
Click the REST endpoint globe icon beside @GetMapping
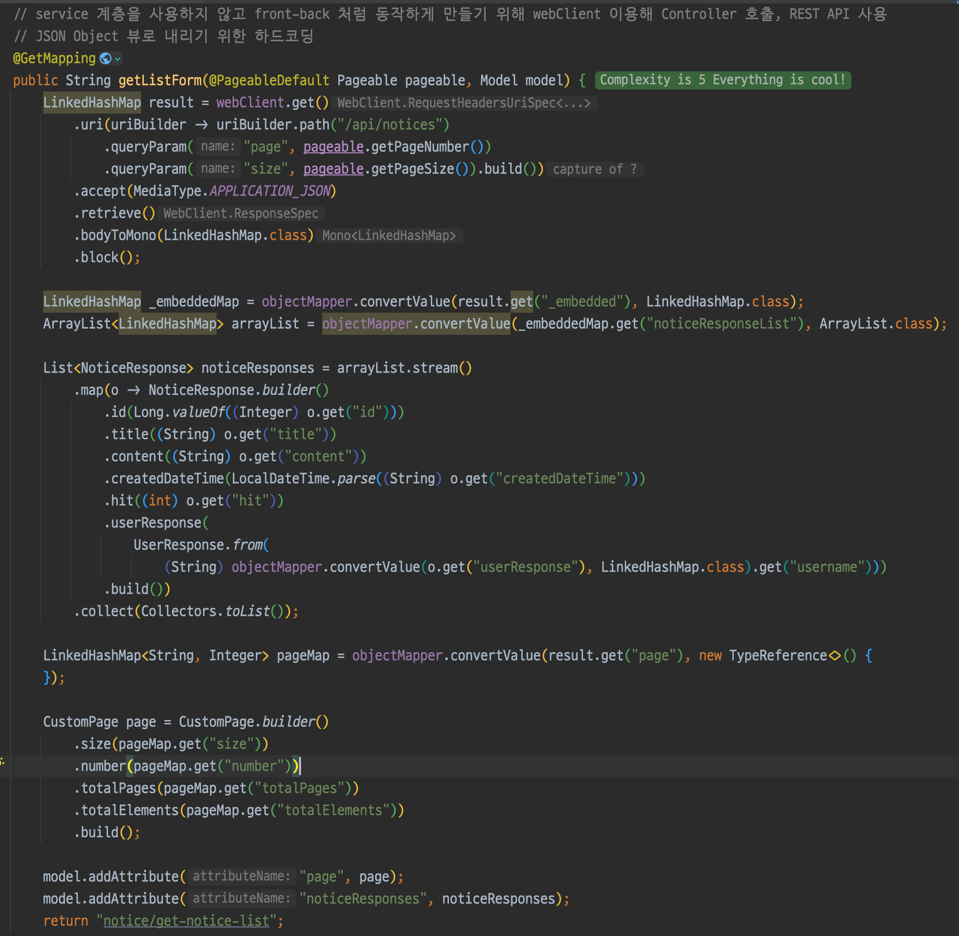(106, 58)
